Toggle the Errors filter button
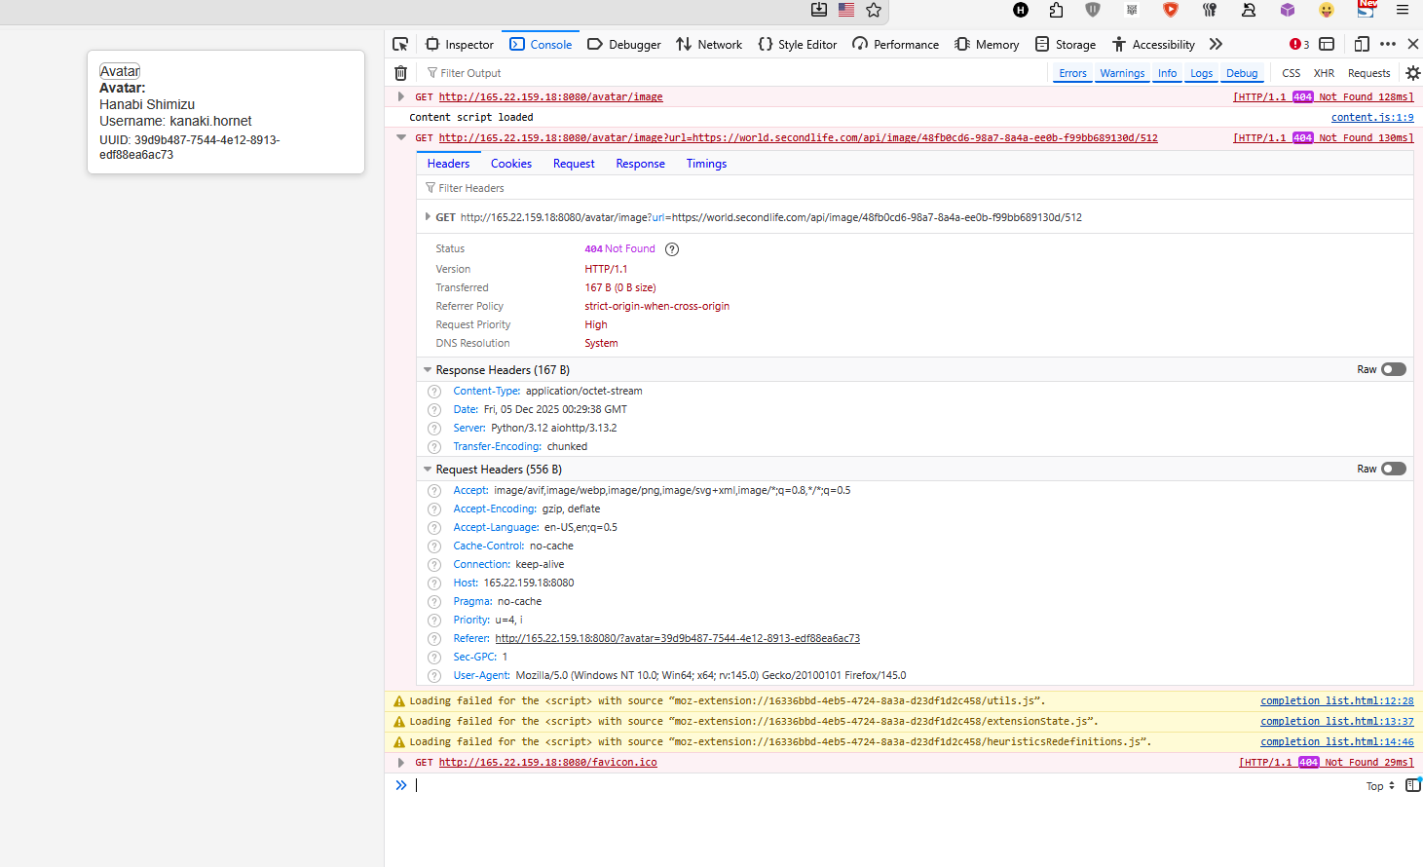The image size is (1423, 867). (1072, 73)
